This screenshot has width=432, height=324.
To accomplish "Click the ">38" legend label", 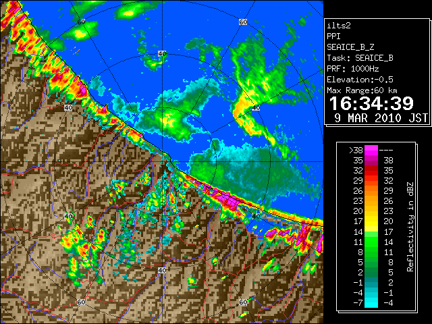I will 356,151.
